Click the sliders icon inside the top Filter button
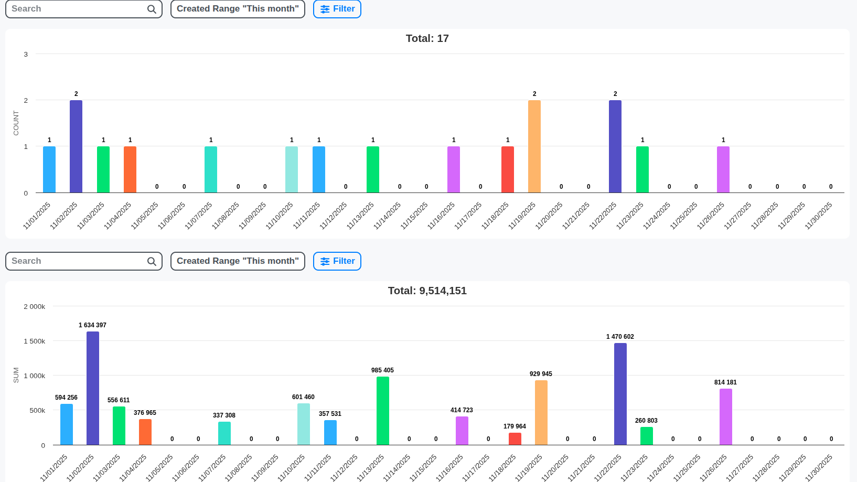This screenshot has width=857, height=482. tap(325, 9)
